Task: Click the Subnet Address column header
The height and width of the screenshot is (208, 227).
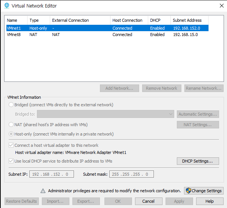Action: point(189,20)
